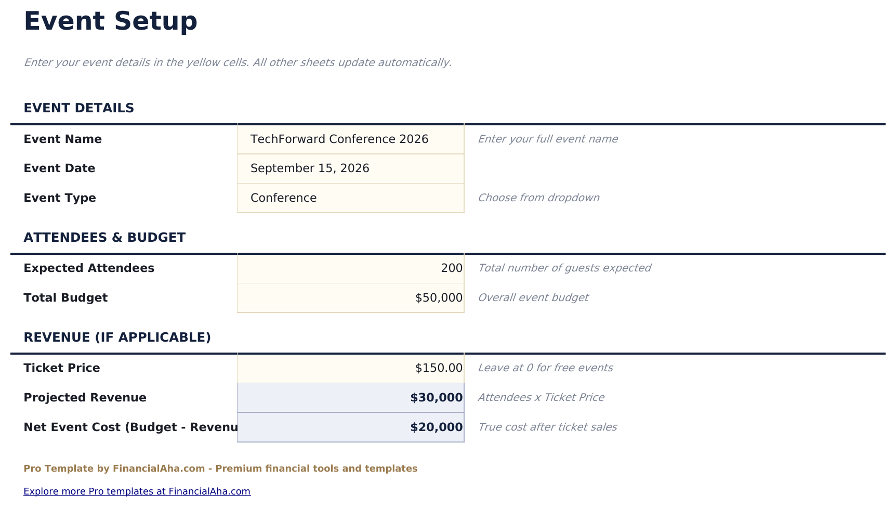Click the Ticket Price label
This screenshot has height=507, width=896.
[x=62, y=368]
